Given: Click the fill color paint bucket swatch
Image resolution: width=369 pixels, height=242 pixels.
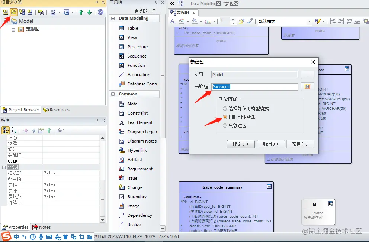Looking at the screenshot, I should [195, 22].
